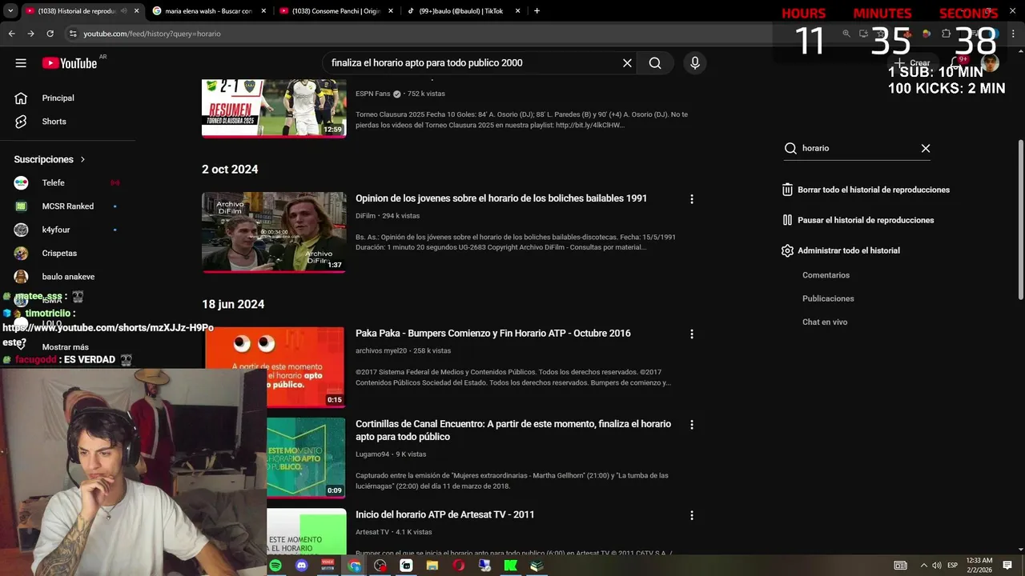Viewport: 1025px width, 576px height.
Task: Reload the current page
Action: click(x=50, y=34)
